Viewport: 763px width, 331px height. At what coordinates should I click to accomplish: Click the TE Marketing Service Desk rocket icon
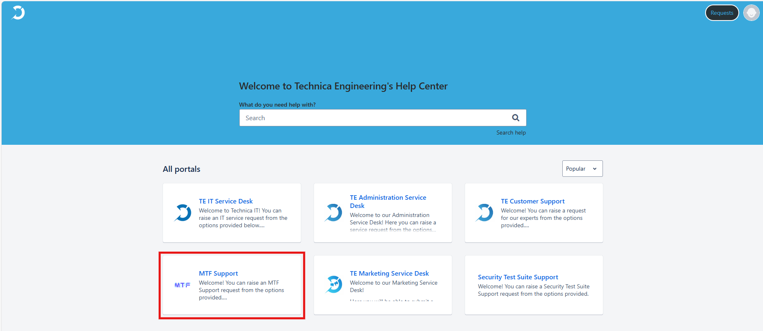334,285
